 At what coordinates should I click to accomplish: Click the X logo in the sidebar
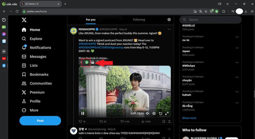[x=24, y=20]
